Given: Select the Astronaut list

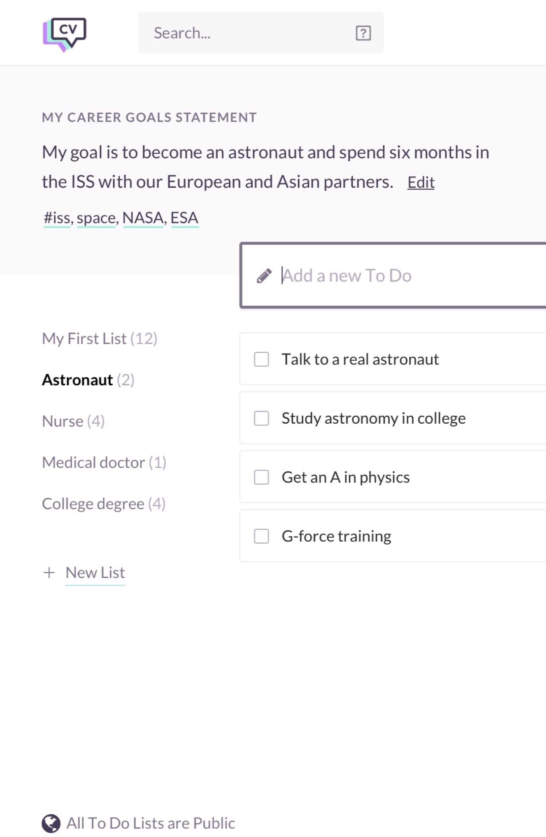Looking at the screenshot, I should 88,380.
